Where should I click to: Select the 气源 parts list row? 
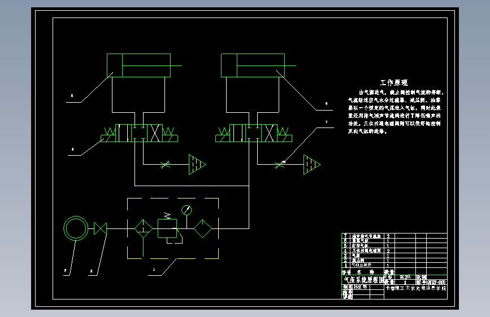tap(394, 256)
